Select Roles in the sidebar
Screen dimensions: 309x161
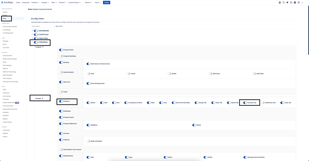pos(5,19)
